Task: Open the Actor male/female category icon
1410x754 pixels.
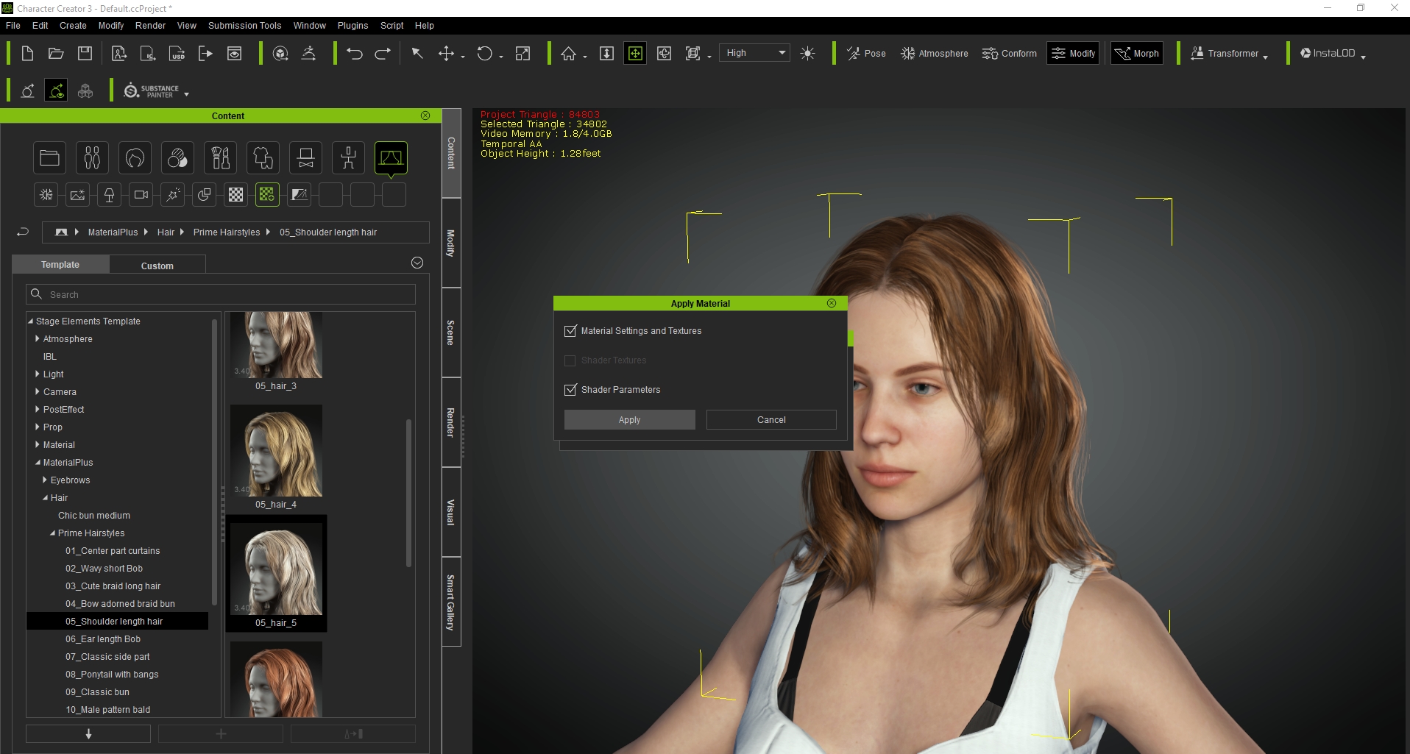Action: (x=92, y=157)
